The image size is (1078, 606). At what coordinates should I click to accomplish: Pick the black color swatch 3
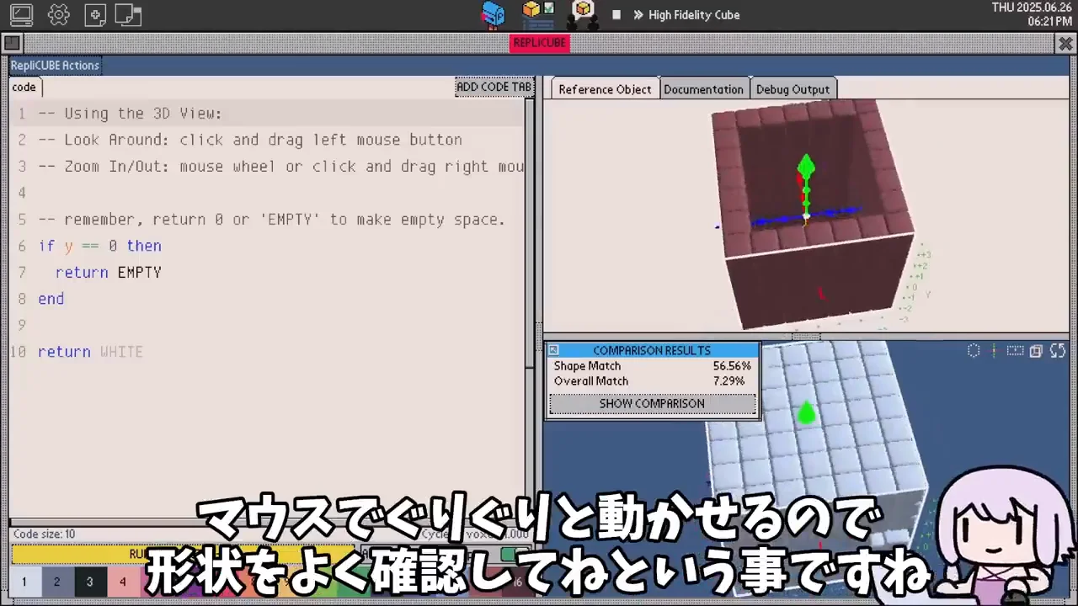tap(89, 582)
